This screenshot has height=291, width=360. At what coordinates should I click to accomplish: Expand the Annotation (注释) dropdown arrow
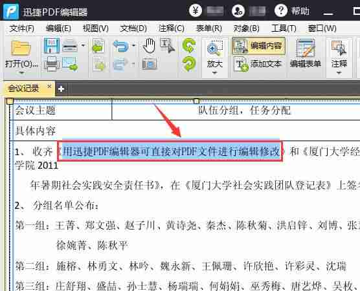pos(339,73)
